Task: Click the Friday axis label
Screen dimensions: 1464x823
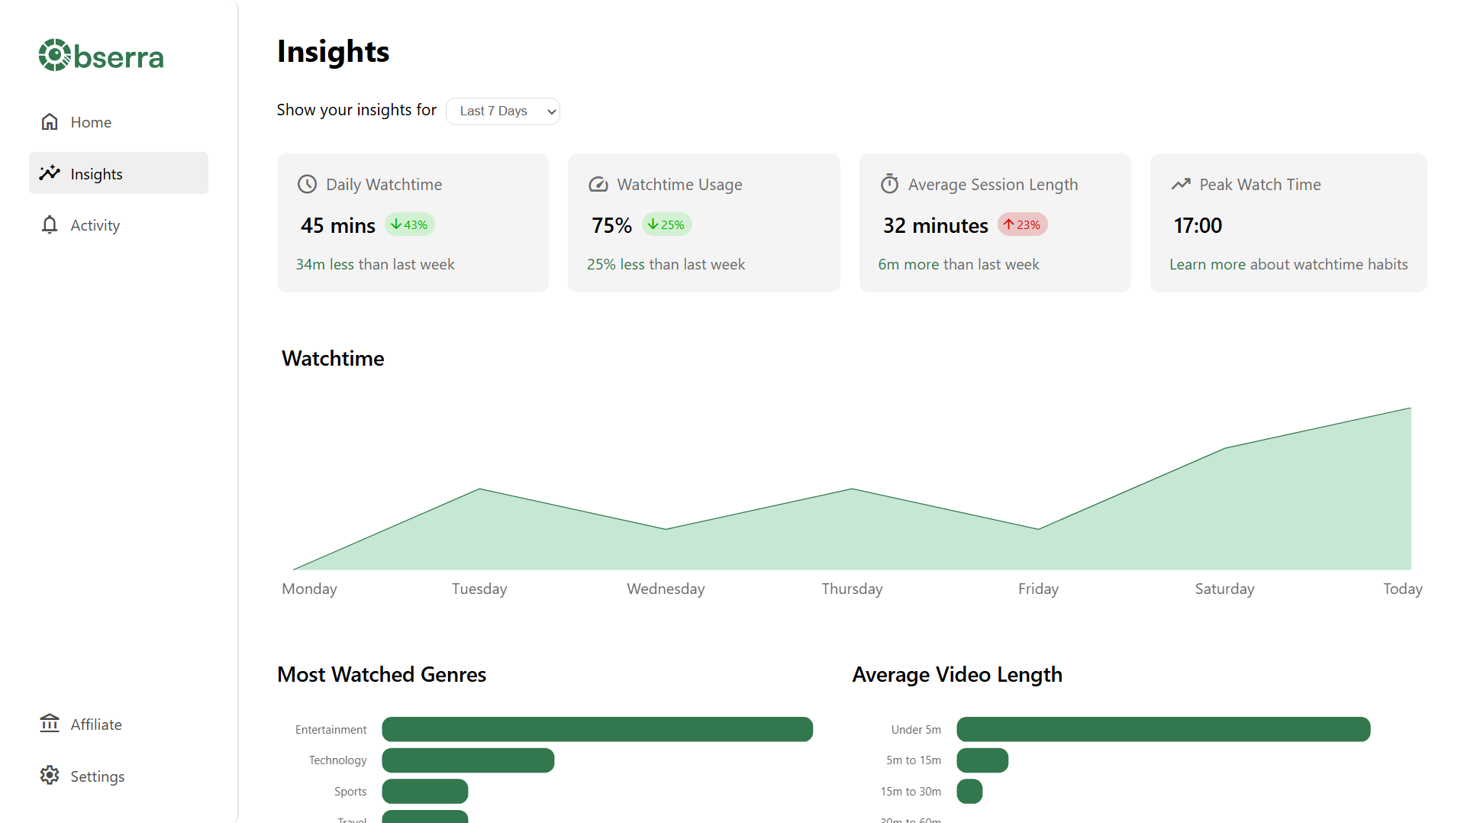Action: [1038, 589]
